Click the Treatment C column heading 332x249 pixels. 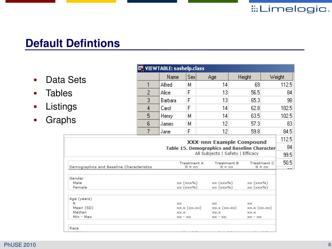point(262,165)
